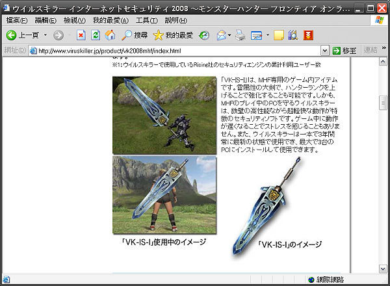Click the Windows logo throbber icon
This screenshot has width=390, height=286.
pos(379,20)
